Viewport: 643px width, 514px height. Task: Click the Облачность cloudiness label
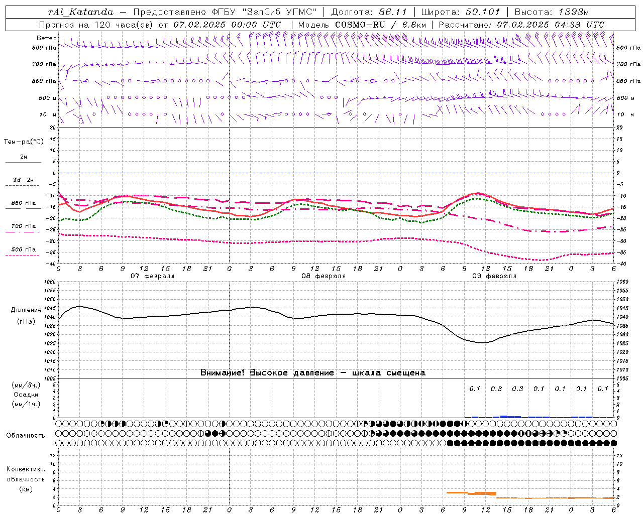26,435
